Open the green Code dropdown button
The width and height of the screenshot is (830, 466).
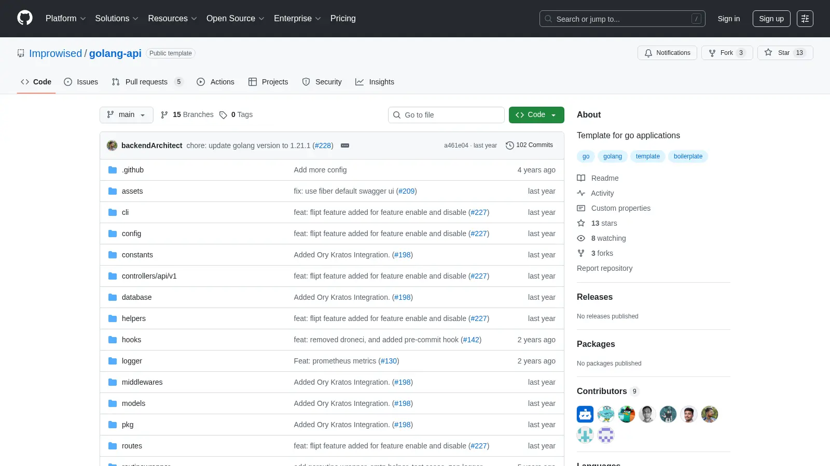(x=536, y=115)
